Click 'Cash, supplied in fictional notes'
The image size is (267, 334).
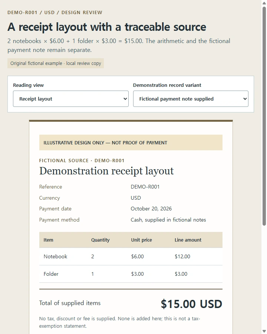click(168, 220)
